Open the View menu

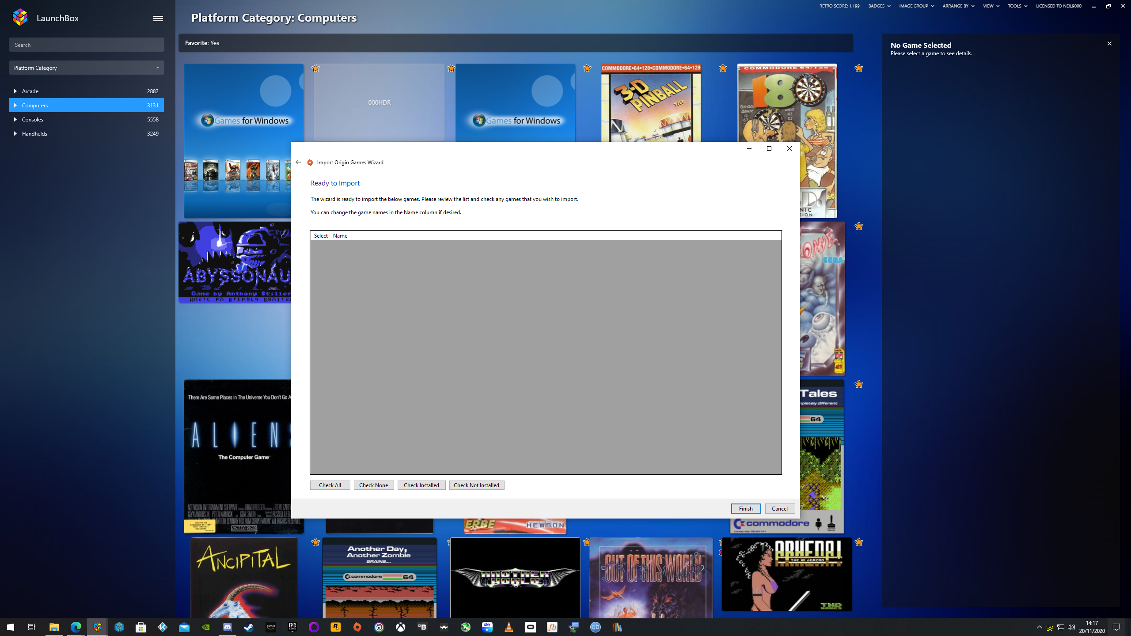click(991, 6)
